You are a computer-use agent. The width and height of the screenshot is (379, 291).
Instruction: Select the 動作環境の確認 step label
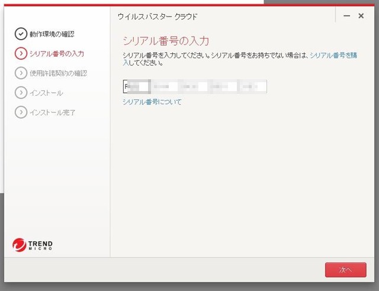pyautogui.click(x=52, y=34)
